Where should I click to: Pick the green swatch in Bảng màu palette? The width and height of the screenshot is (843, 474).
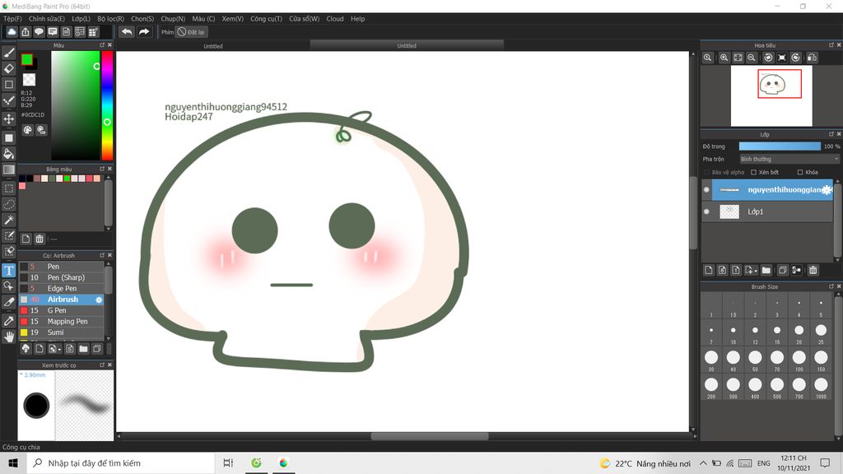(x=67, y=179)
